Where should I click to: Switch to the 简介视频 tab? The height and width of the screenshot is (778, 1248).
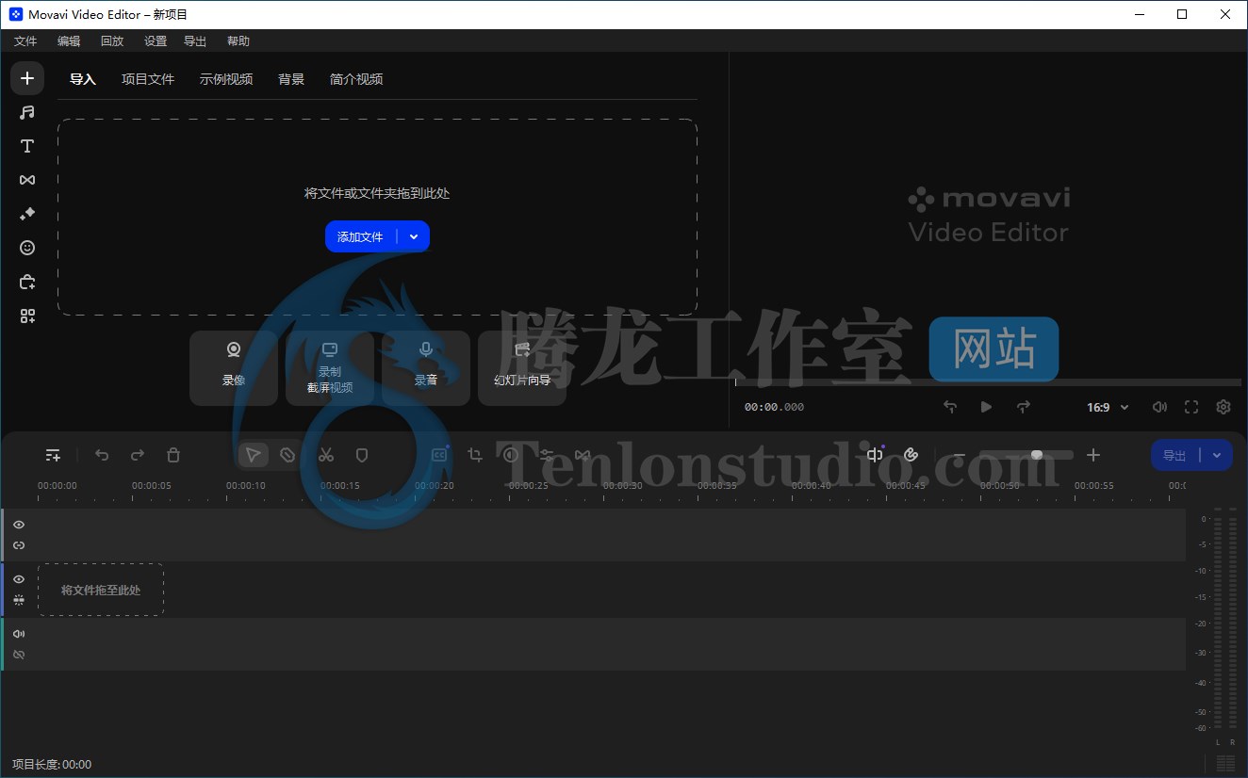point(356,79)
